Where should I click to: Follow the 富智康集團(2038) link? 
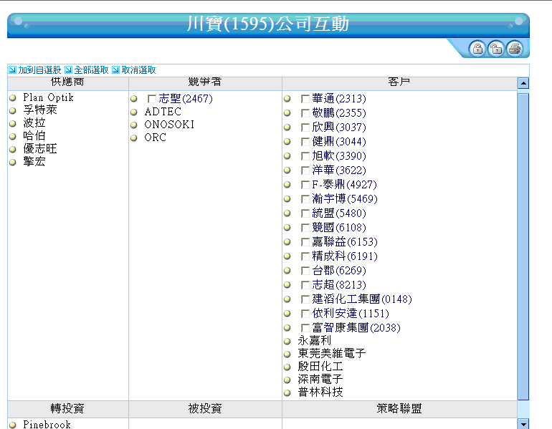coord(356,328)
